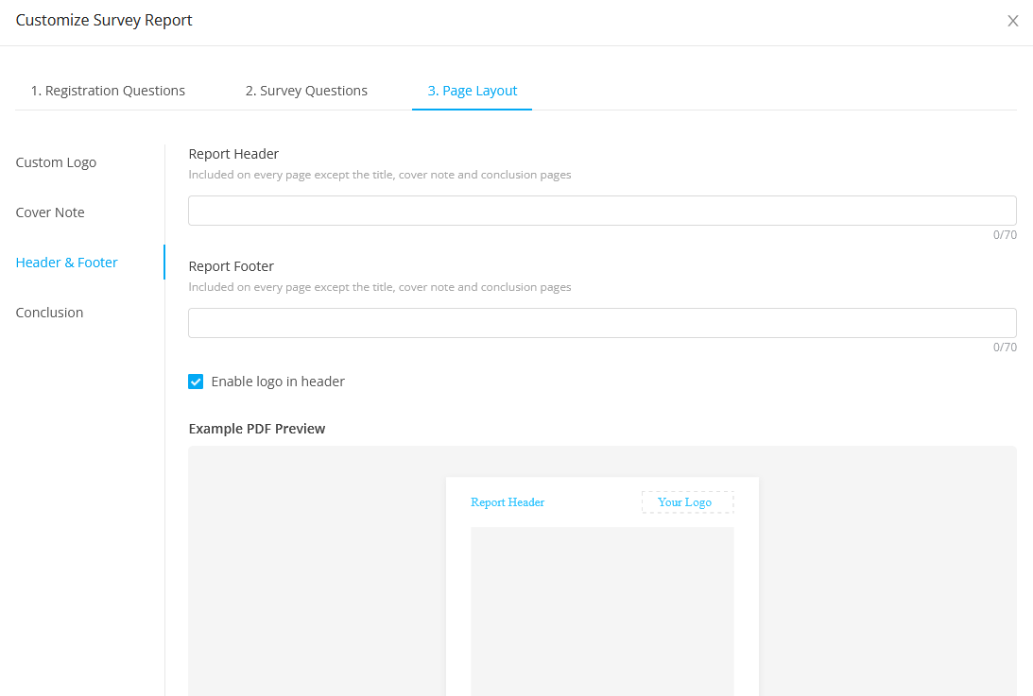Go to the Custom Logo section

pos(56,162)
